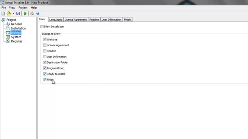The width and height of the screenshot is (248, 139).
Task: Select the Project root tree node
Action: [11, 20]
